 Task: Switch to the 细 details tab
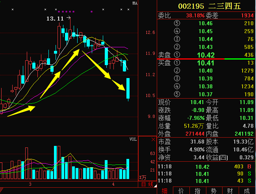pyautogui.click(x=164, y=190)
